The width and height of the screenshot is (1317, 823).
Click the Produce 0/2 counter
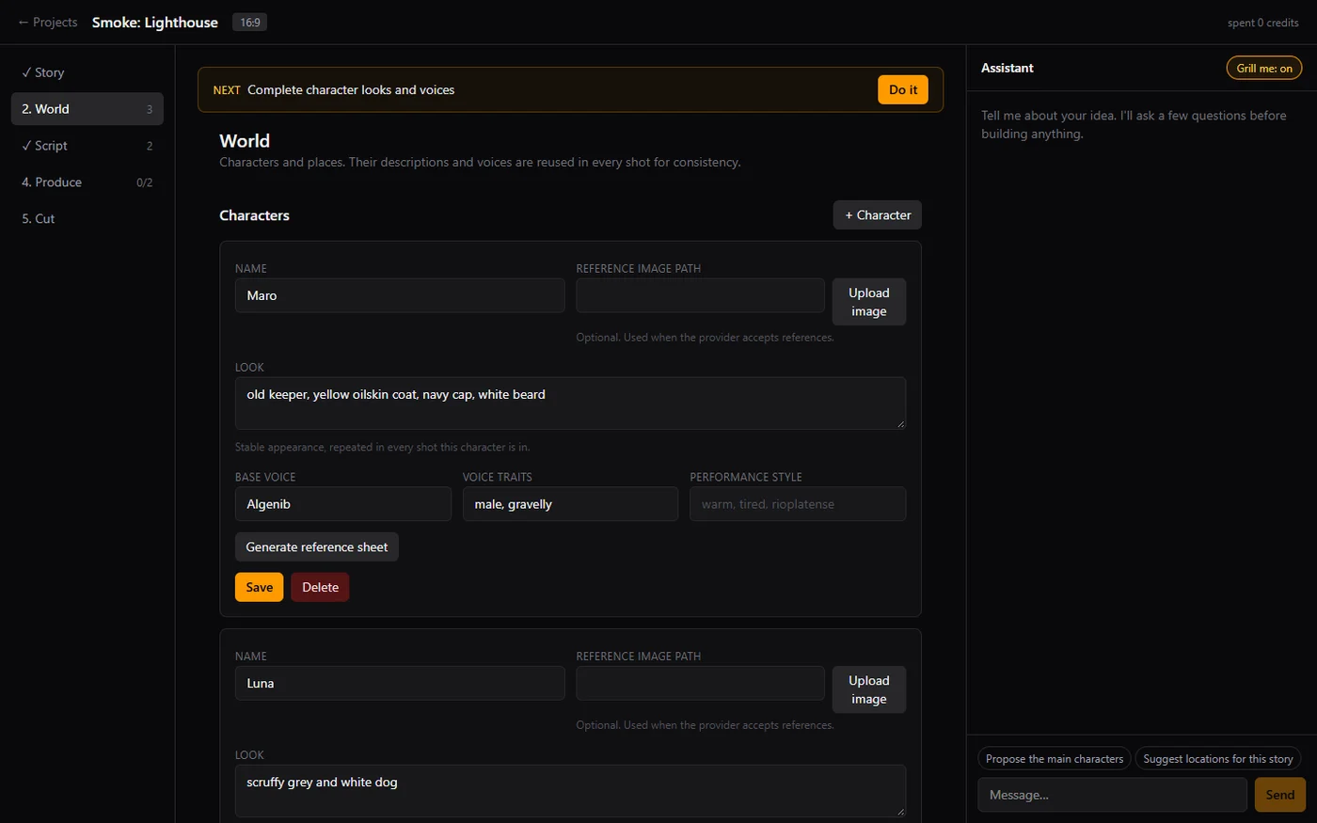145,182
